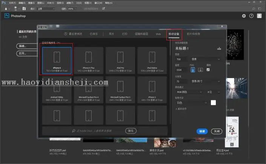Click the blue 创建 button
266x164 pixels.
(202, 131)
